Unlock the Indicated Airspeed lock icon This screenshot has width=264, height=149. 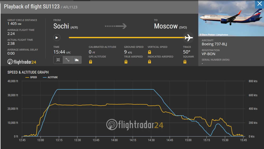149,62
